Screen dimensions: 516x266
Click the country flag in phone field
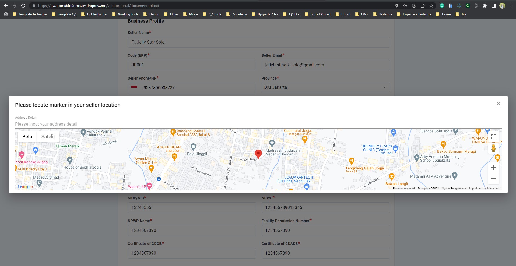tap(134, 87)
